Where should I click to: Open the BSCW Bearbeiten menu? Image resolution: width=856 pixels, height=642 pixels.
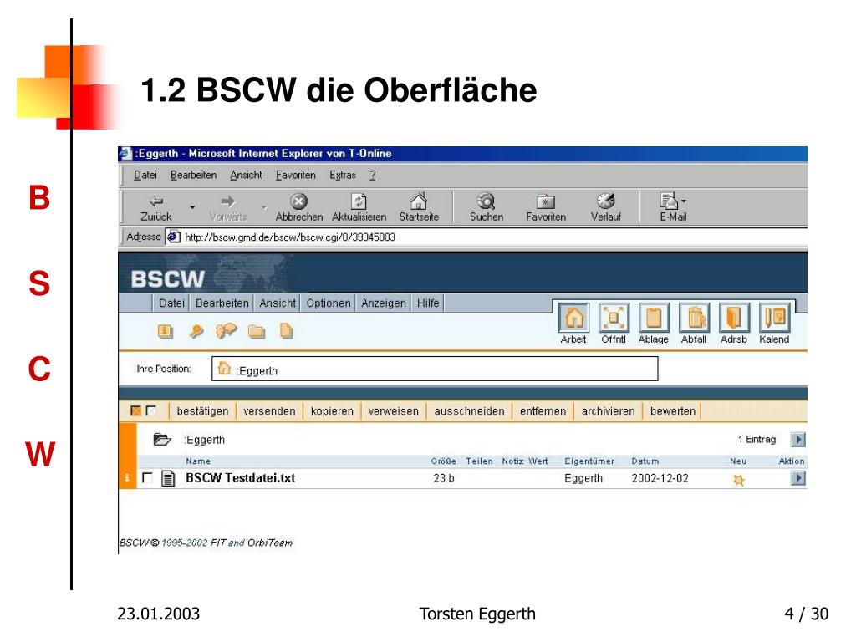(x=222, y=303)
